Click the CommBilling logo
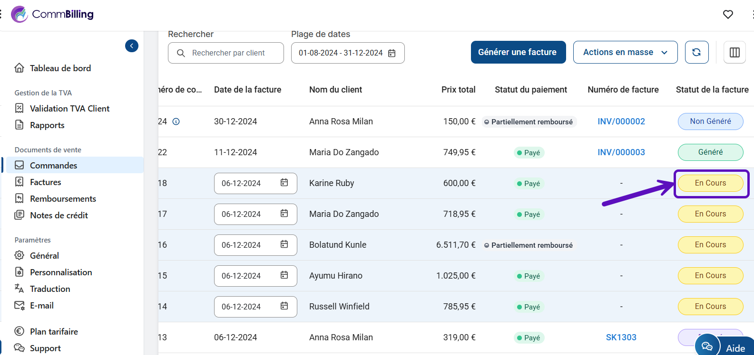This screenshot has height=355, width=754. [x=52, y=14]
